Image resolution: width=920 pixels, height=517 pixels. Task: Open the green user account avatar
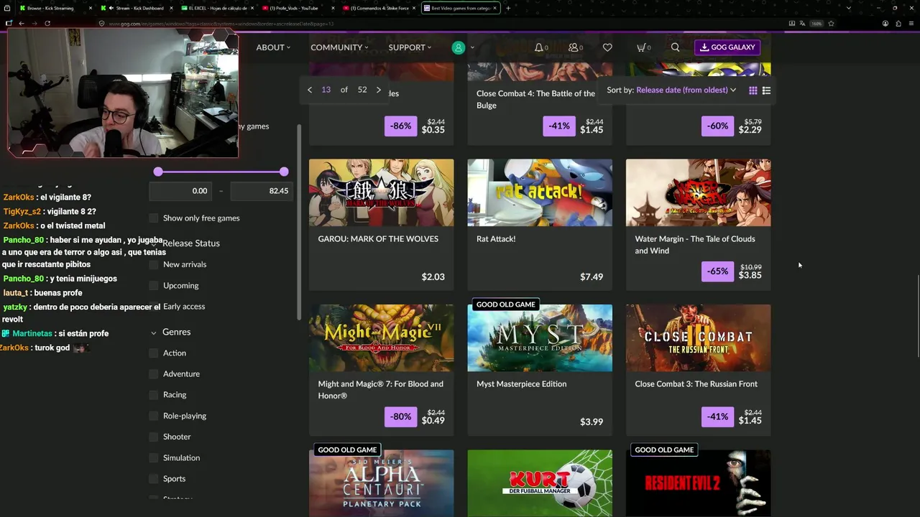(x=458, y=47)
